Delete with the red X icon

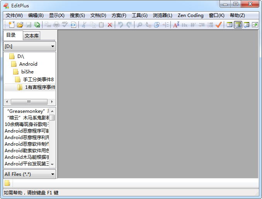click(110, 25)
